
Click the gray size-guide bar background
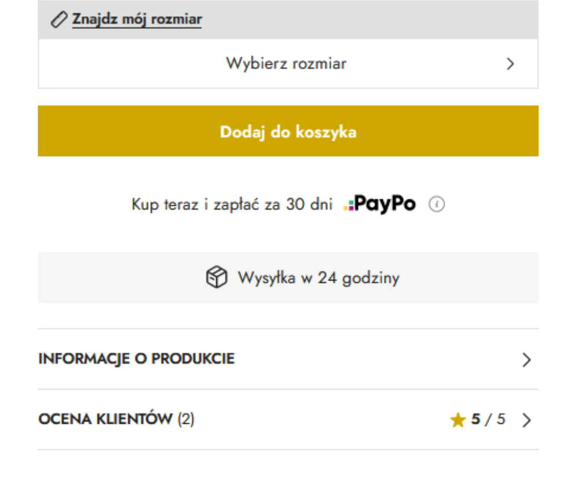366,20
